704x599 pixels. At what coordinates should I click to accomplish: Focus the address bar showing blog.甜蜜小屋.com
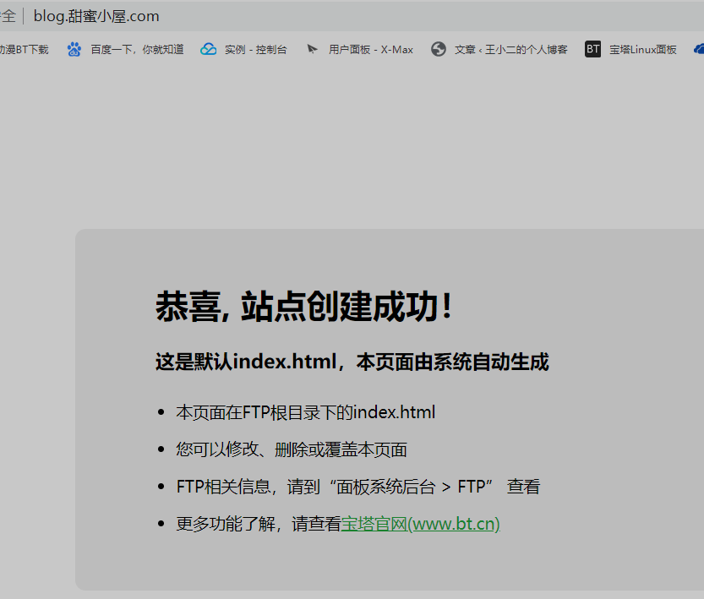click(x=96, y=16)
